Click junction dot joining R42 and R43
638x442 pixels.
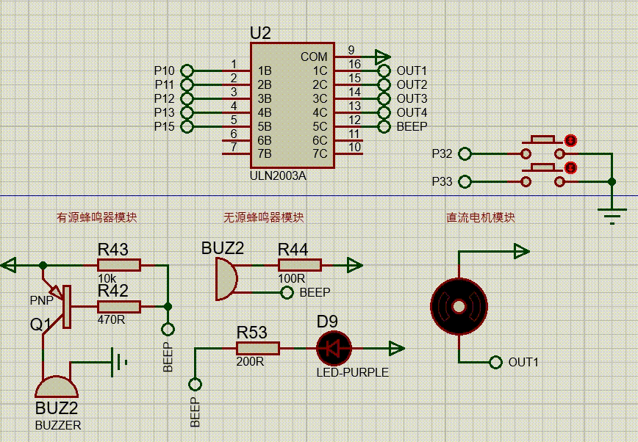point(168,307)
